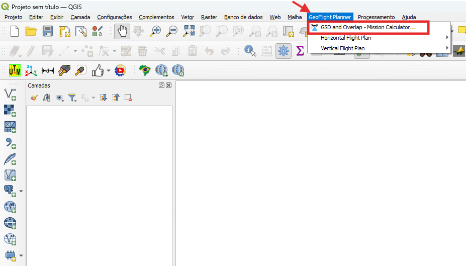Open the layout manager icon
The image size is (466, 266).
(81, 31)
